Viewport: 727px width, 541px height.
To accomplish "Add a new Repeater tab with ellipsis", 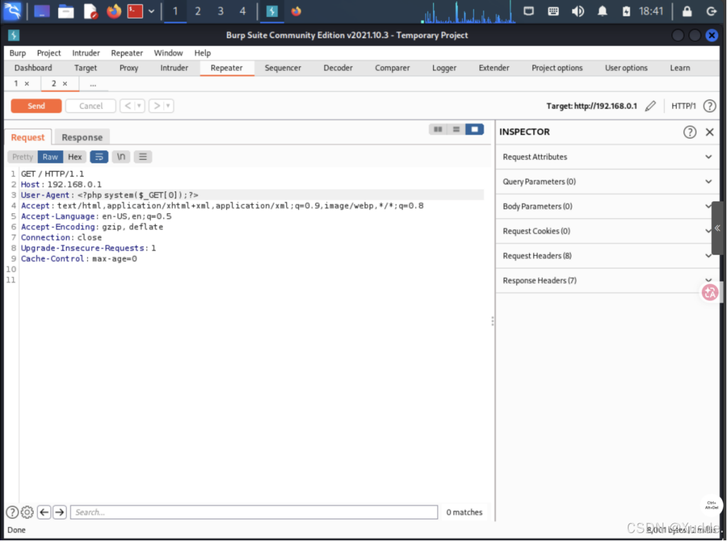I will (93, 84).
